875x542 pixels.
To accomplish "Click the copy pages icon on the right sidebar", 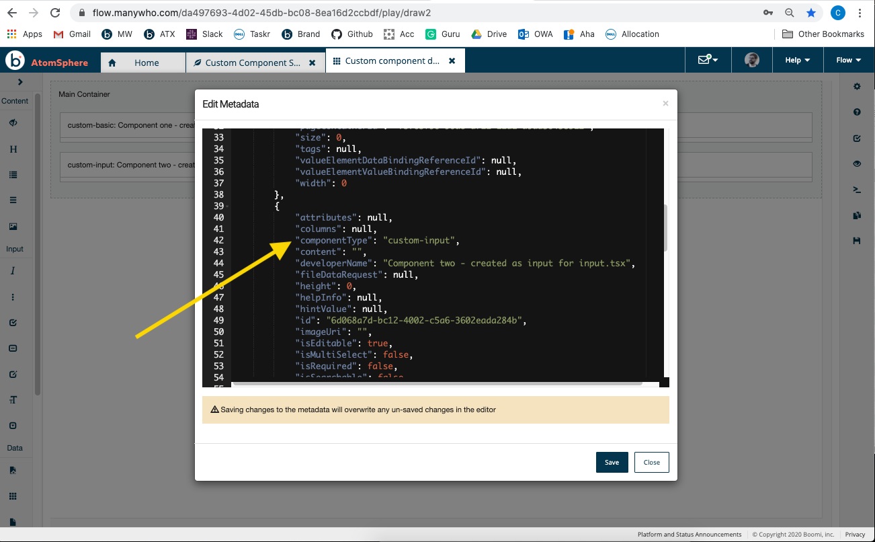I will [857, 215].
